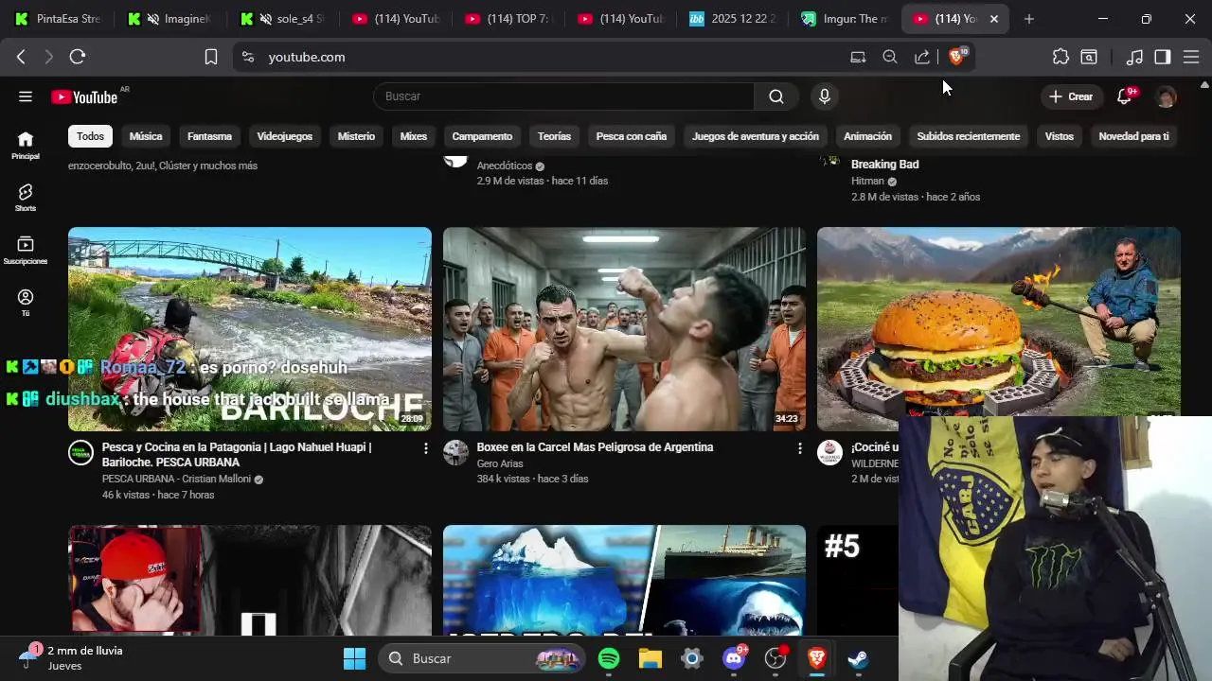Open the iceberg video thumbnail
Viewport: 1212px width, 681px height.
pyautogui.click(x=624, y=580)
